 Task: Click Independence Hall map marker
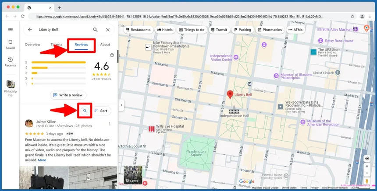coord(234,110)
